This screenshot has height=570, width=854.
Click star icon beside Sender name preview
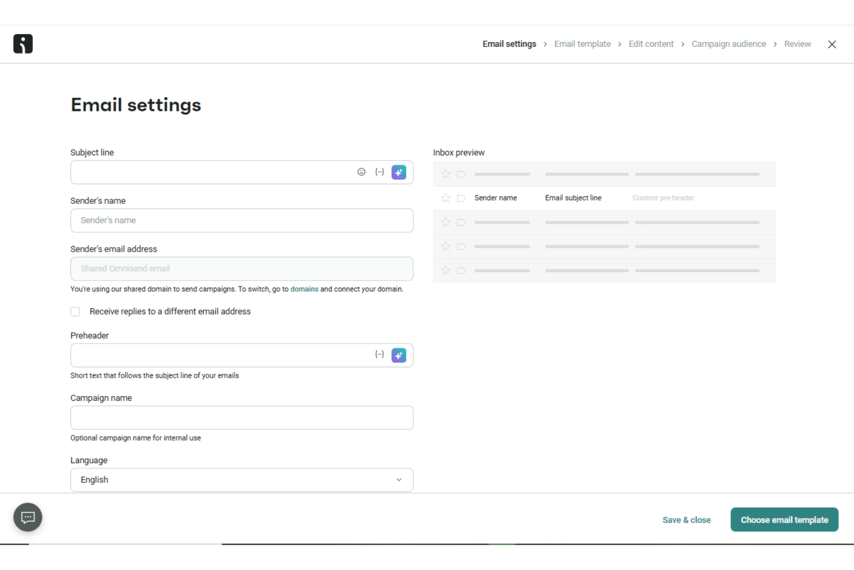point(445,198)
